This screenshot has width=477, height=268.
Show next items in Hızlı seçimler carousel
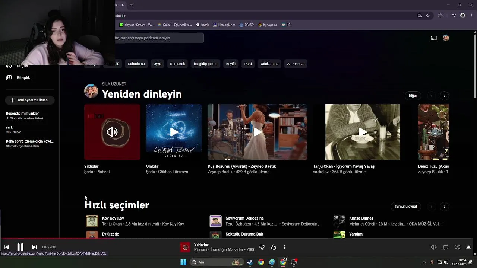click(444, 207)
